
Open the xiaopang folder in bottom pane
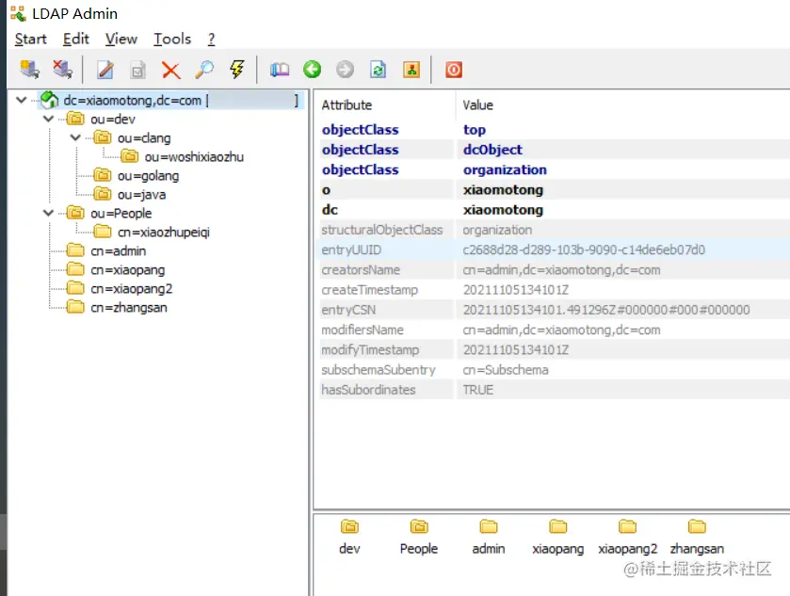tap(557, 537)
